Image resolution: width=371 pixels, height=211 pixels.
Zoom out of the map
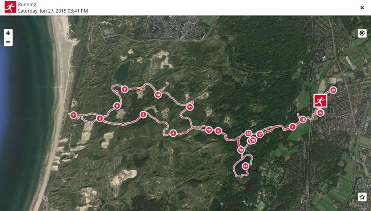[x=8, y=42]
